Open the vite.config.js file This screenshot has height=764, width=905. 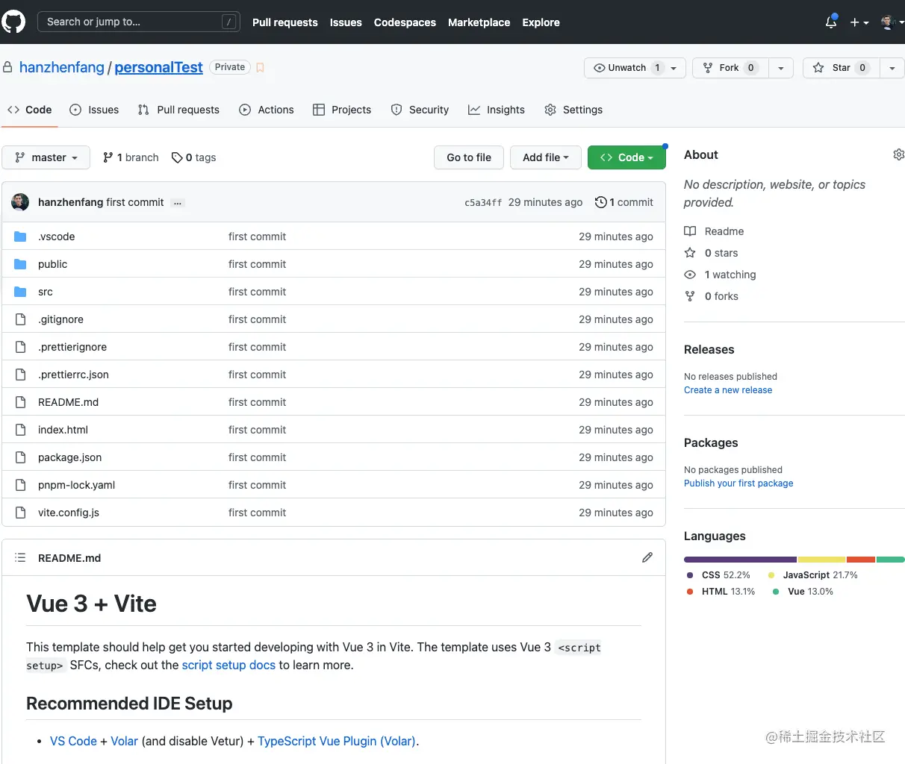(x=69, y=513)
